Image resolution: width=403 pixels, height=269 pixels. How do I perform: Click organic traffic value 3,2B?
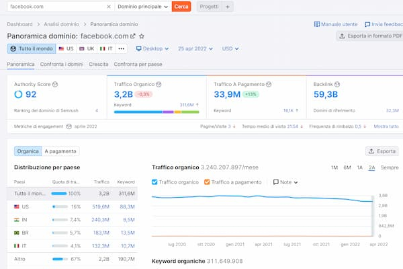pyautogui.click(x=124, y=94)
